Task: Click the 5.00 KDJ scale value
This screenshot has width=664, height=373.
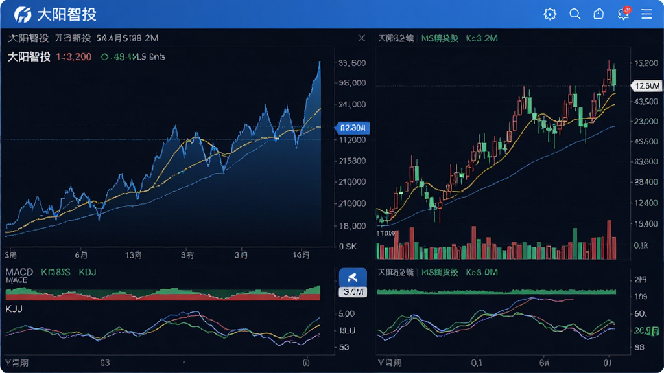Action: (x=347, y=314)
